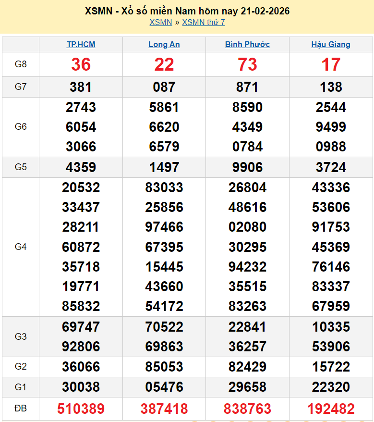The height and width of the screenshot is (422, 374).
Task: Click Hậu Giang G8 number 17
Action: (x=331, y=64)
